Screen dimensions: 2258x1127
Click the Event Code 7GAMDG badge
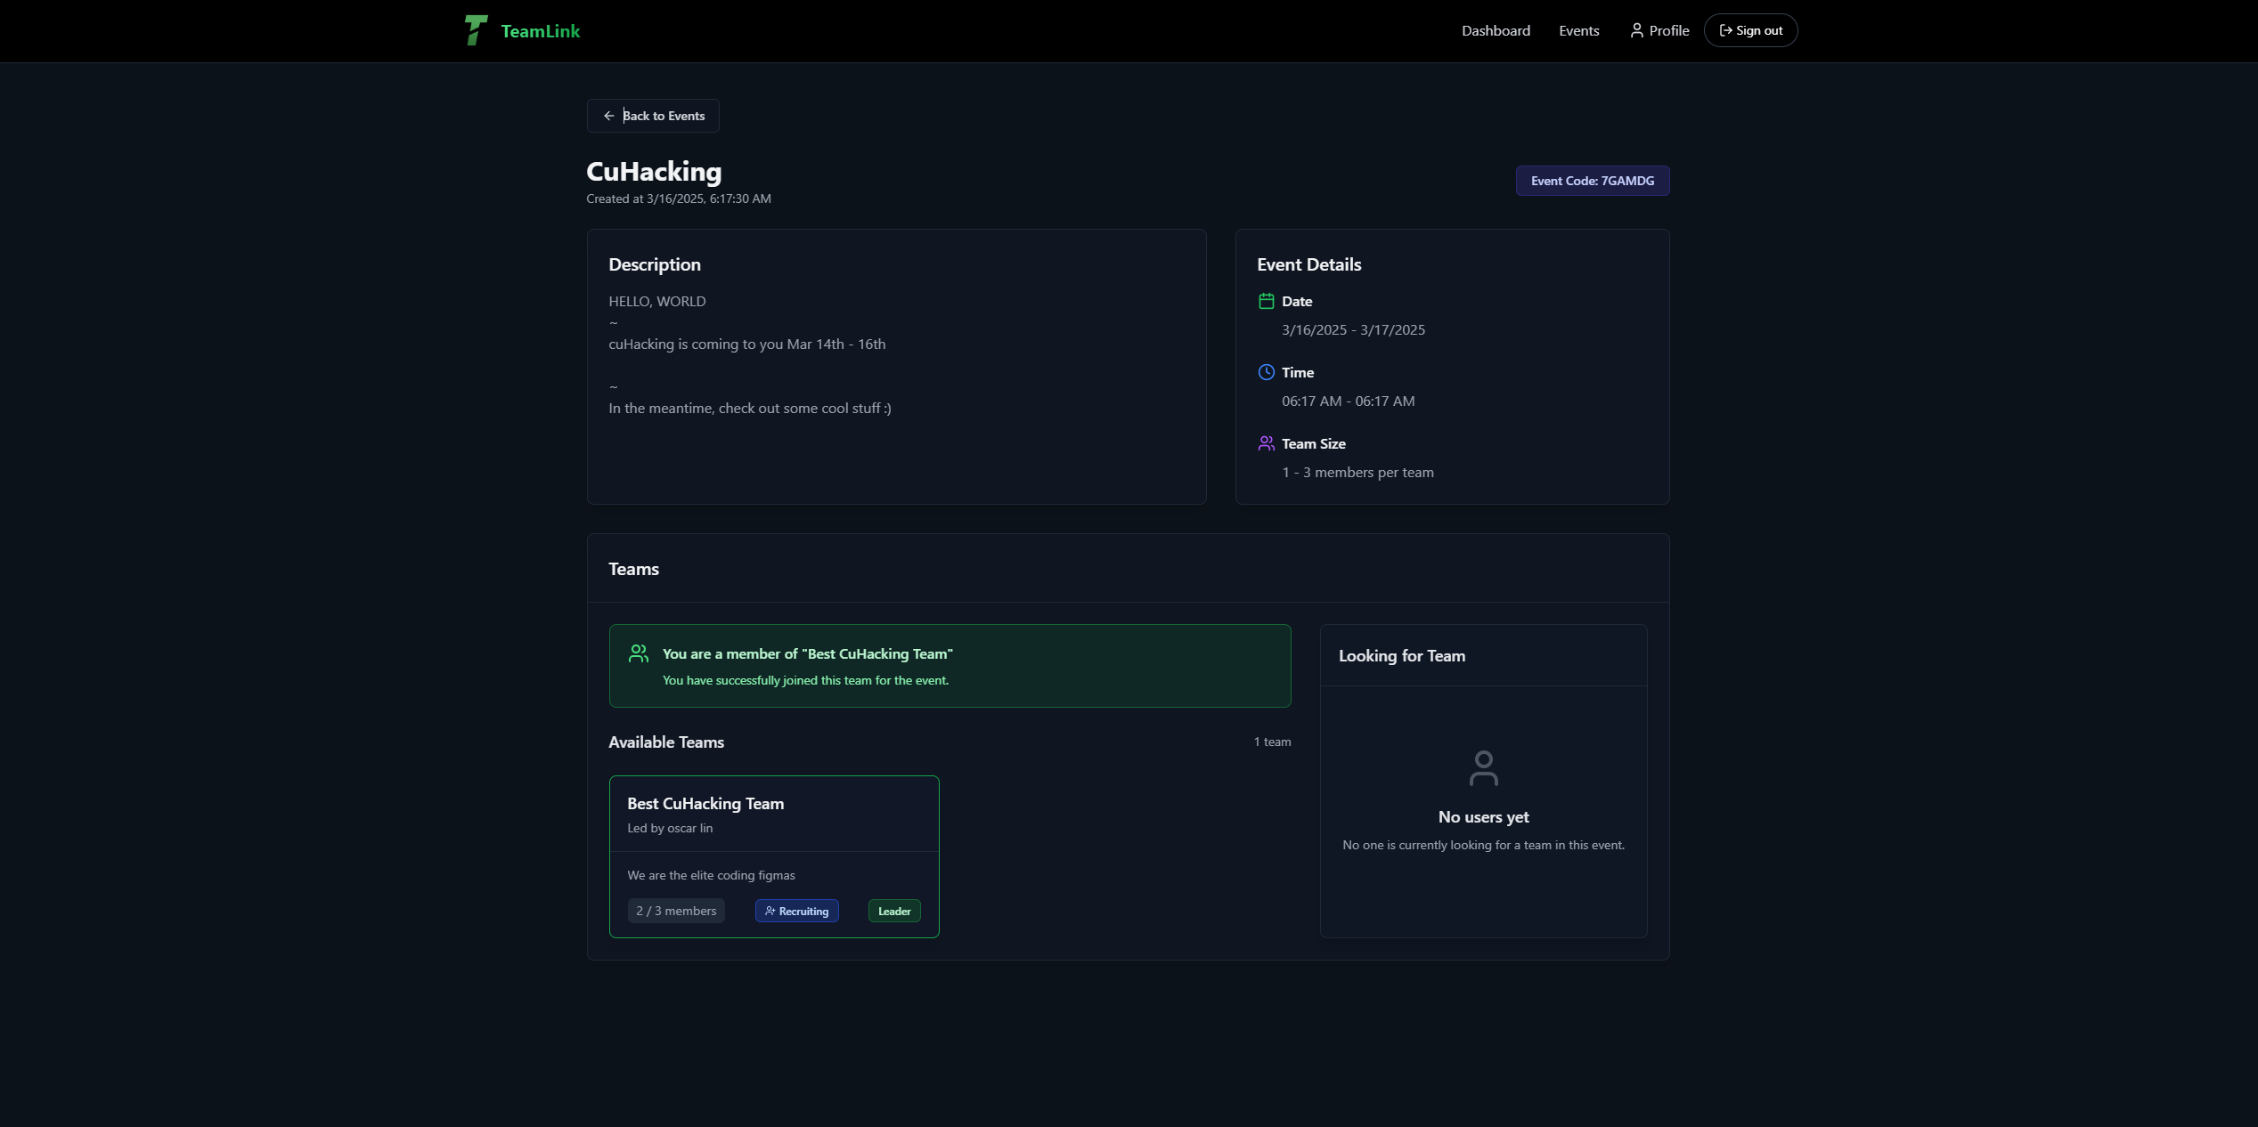(1592, 181)
